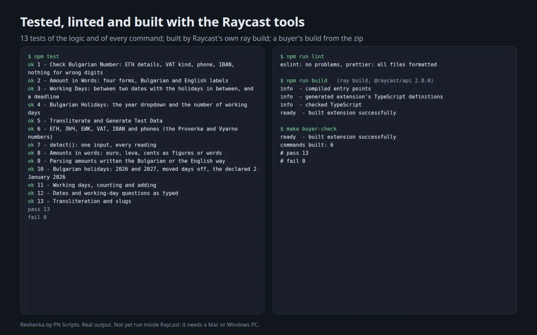Click '# pass 13' in the right panel
537x335 pixels.
pyautogui.click(x=295, y=153)
